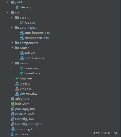The image size is (121, 137).
Task: Click the .gitignore file icon
Action: 13,99
